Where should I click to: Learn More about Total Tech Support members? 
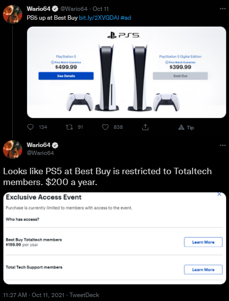tap(203, 269)
